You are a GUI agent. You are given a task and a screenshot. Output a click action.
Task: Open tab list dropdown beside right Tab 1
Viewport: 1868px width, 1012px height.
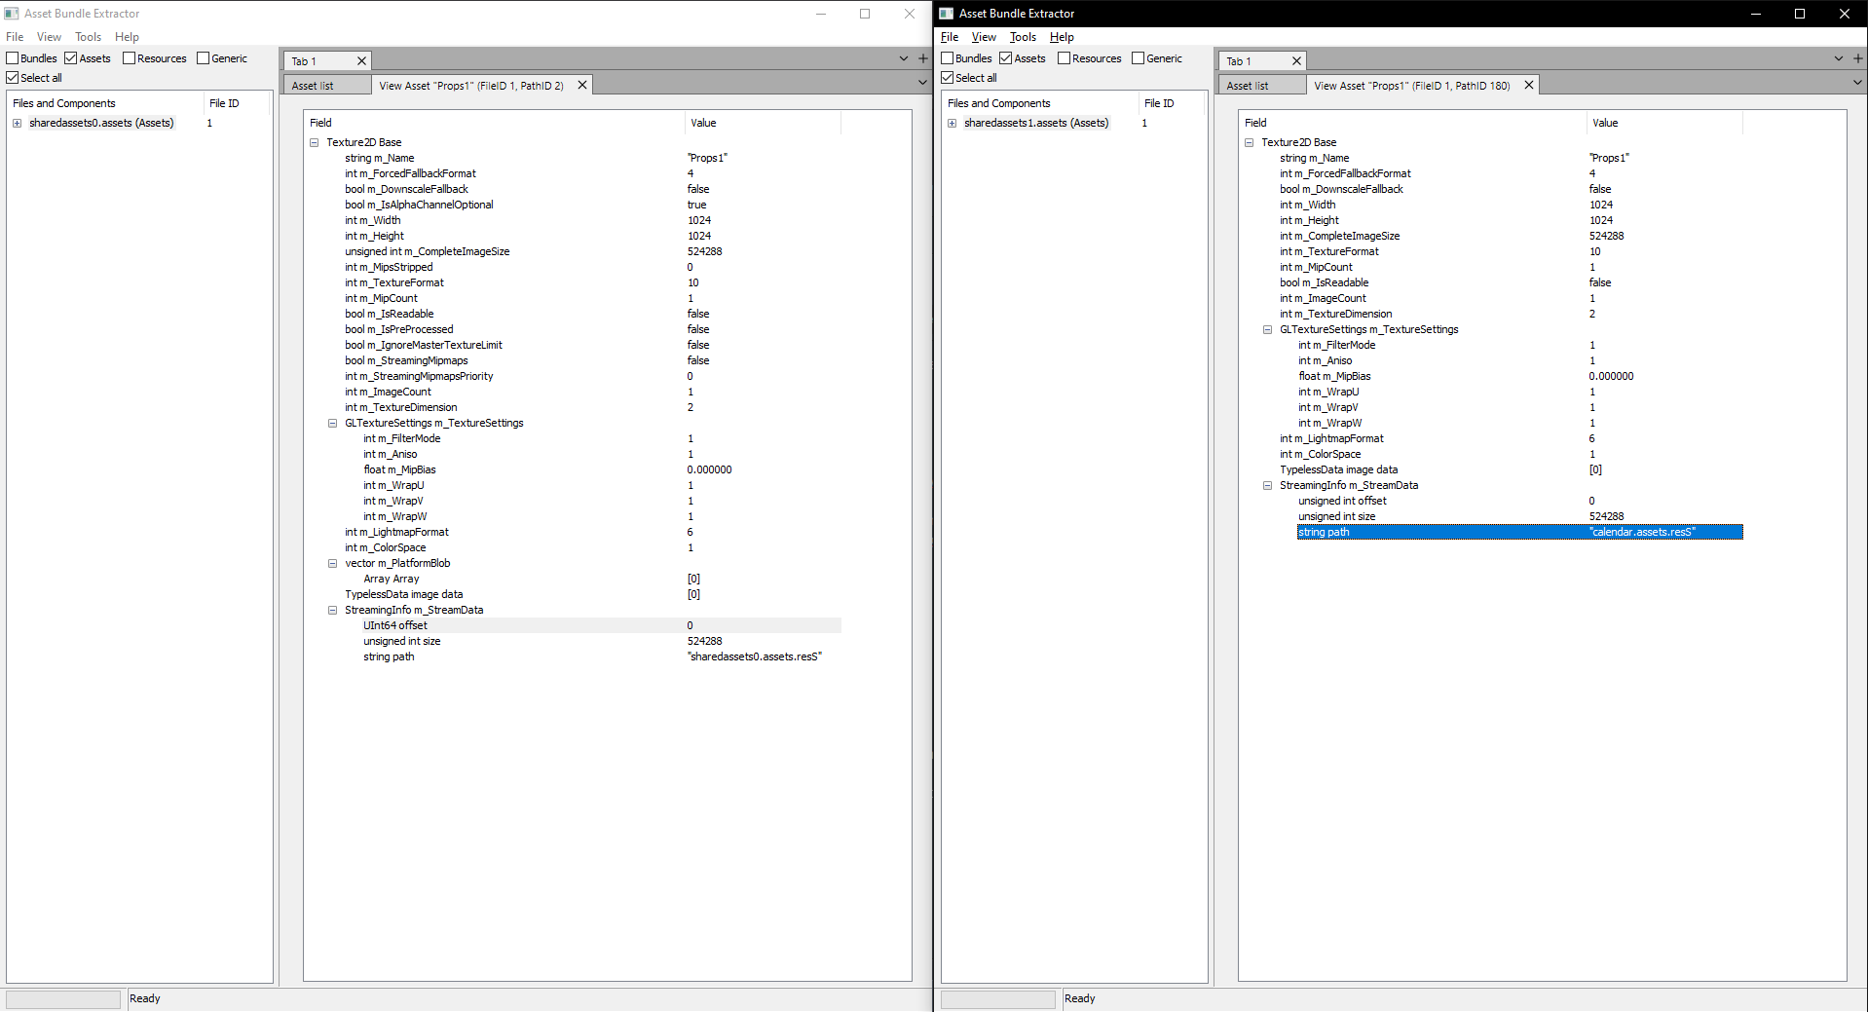pyautogui.click(x=1839, y=58)
